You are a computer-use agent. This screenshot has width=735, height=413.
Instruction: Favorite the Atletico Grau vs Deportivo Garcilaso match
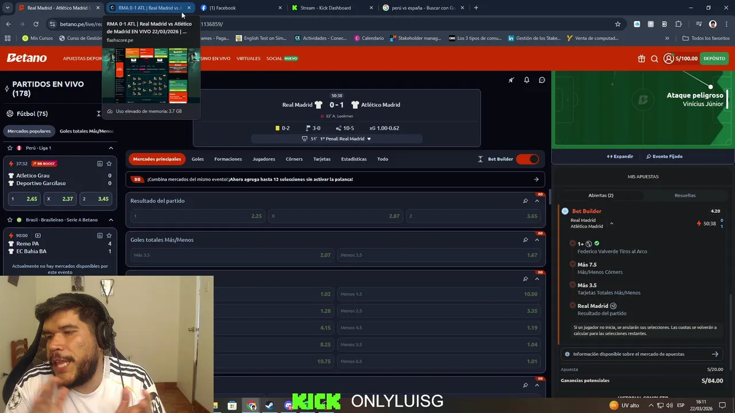pyautogui.click(x=109, y=163)
